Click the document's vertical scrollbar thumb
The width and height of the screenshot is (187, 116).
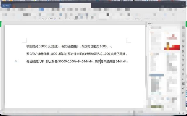(x=146, y=41)
